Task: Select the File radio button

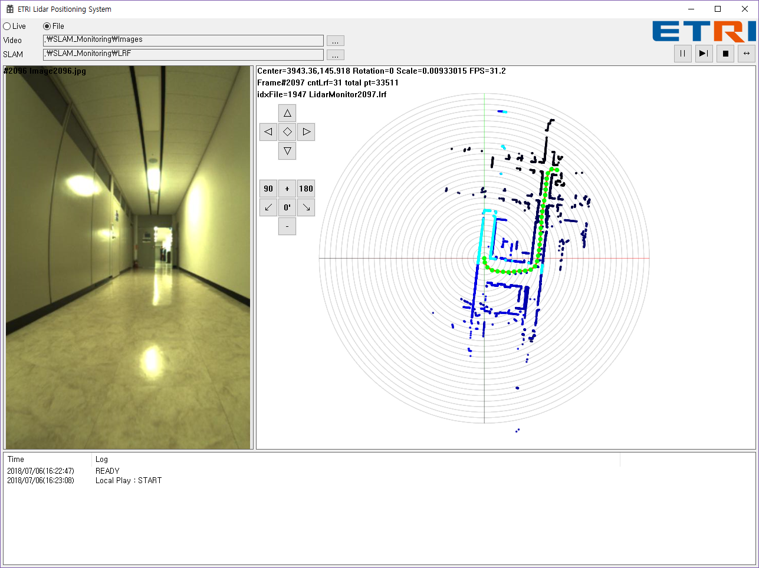Action: (x=47, y=27)
